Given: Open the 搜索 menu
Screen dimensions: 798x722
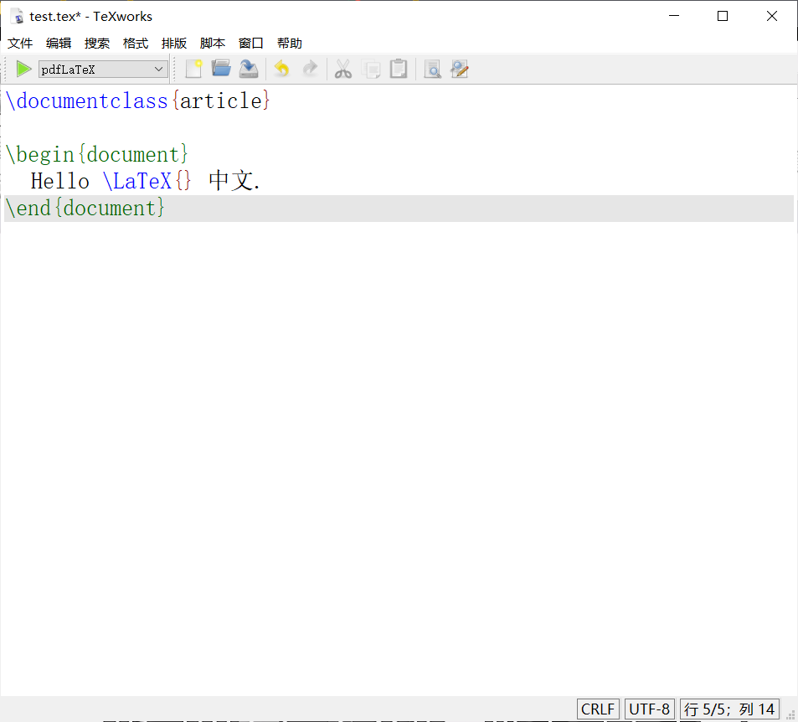Looking at the screenshot, I should (x=97, y=44).
